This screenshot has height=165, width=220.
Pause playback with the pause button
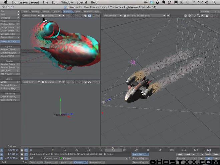click(209, 158)
